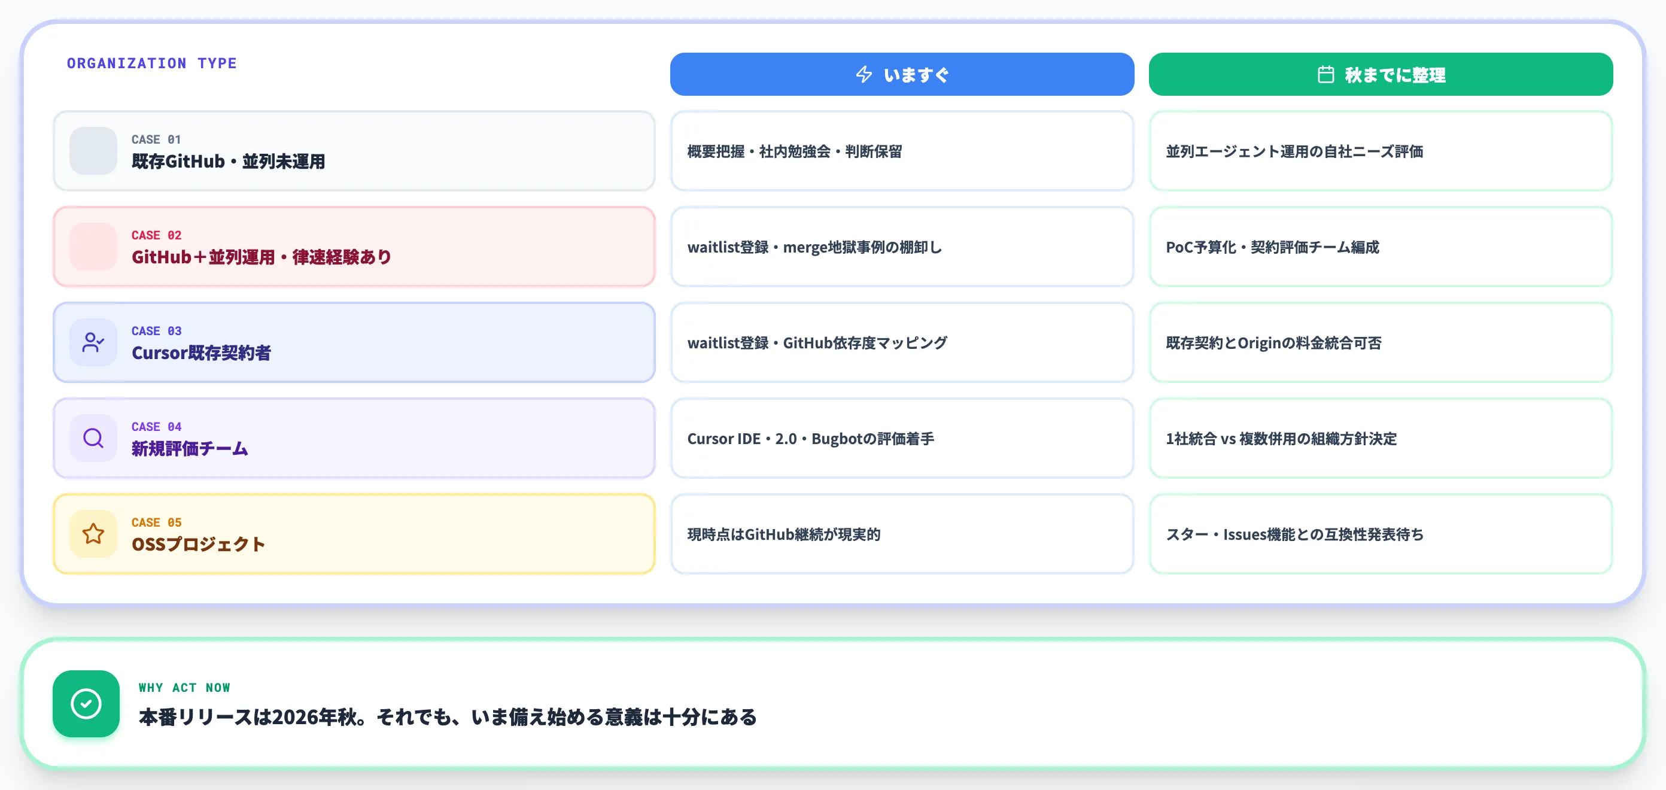Image resolution: width=1666 pixels, height=790 pixels.
Task: Select the green 秋までに整理 column header
Action: coord(1380,74)
